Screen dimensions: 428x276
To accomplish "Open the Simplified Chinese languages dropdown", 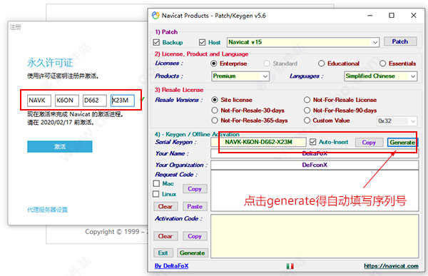I will (x=381, y=76).
